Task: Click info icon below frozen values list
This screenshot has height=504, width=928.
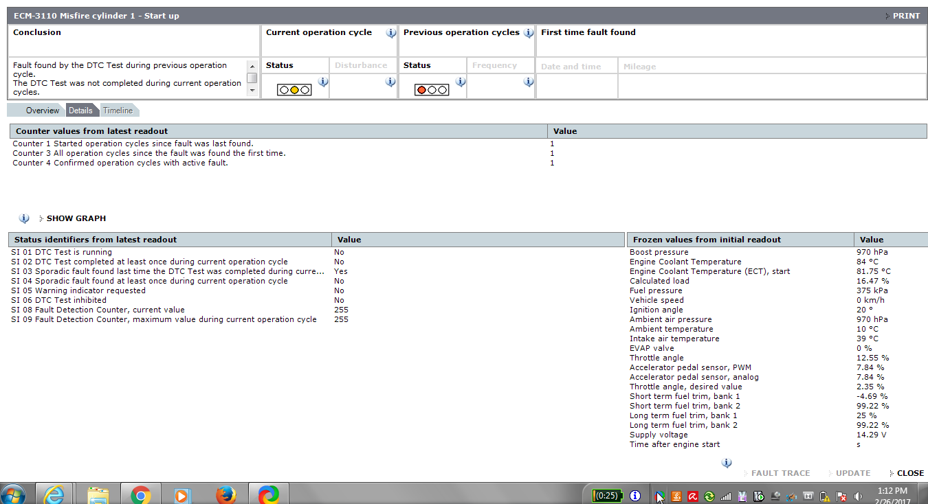Action: click(x=727, y=463)
